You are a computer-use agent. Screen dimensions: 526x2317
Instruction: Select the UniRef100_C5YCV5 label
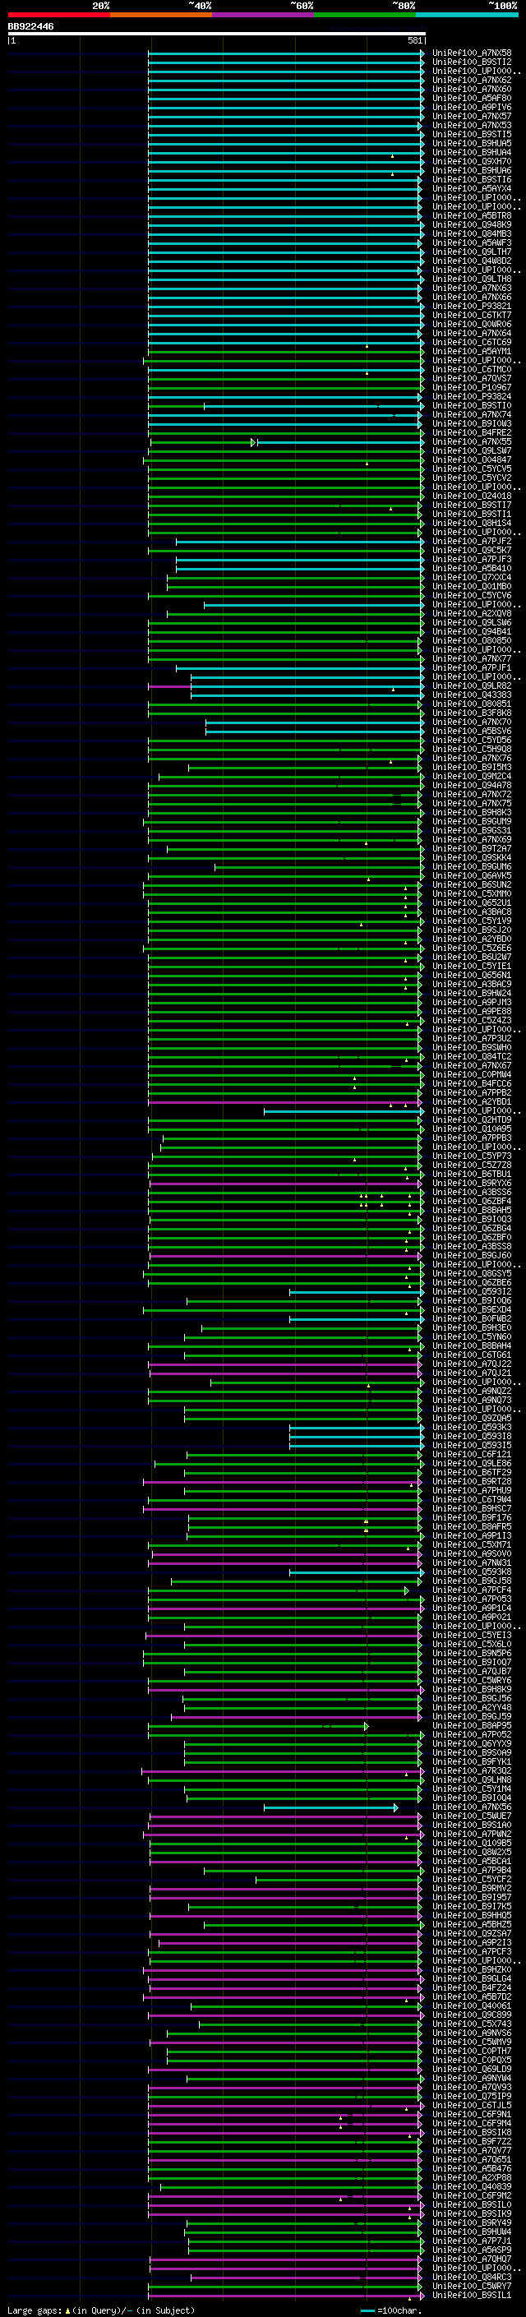pos(472,468)
